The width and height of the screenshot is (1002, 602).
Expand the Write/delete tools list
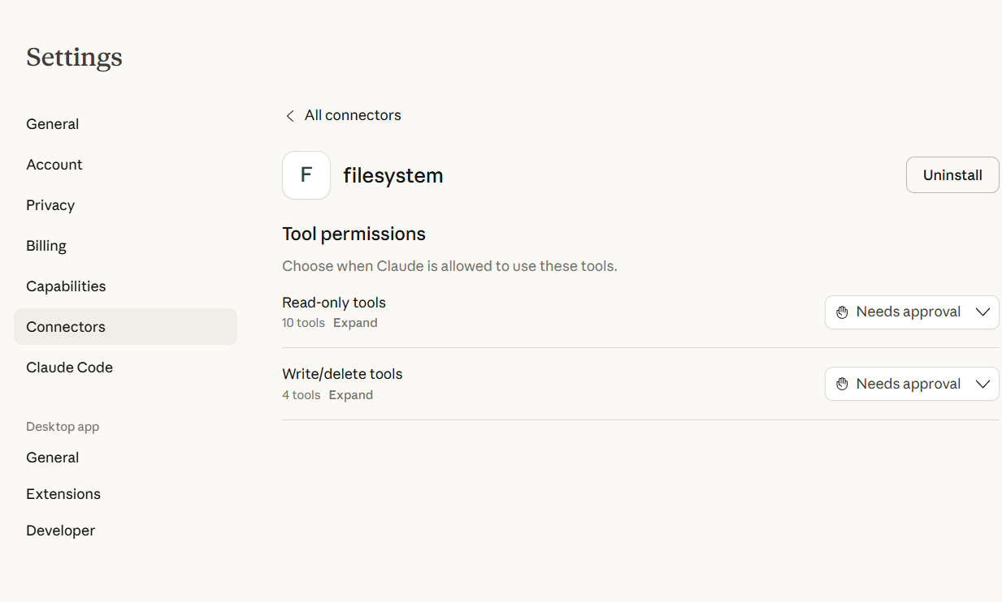pyautogui.click(x=351, y=395)
